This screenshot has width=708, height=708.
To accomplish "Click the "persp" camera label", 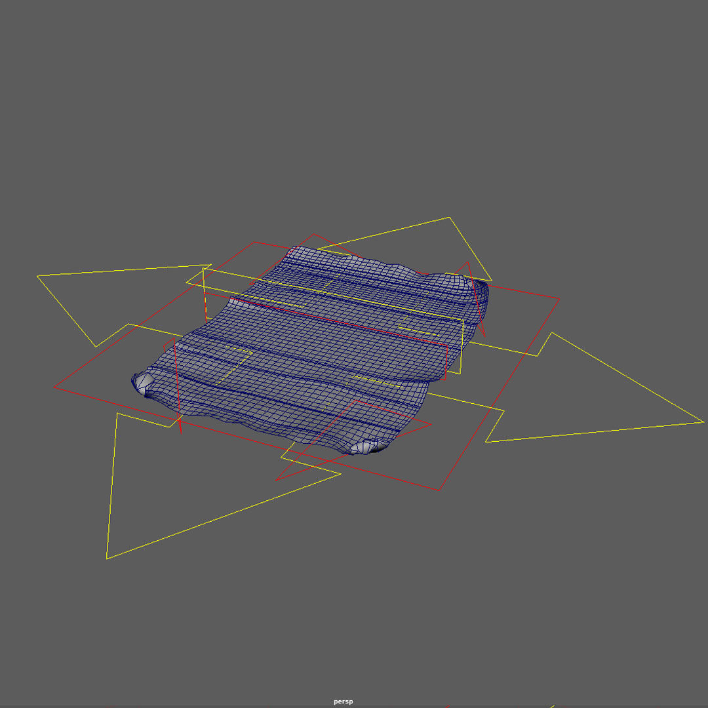I will pos(343,701).
